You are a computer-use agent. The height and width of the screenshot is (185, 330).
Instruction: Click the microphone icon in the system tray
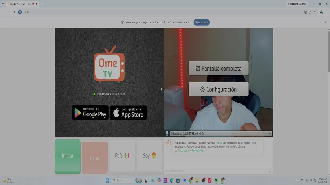307,180
